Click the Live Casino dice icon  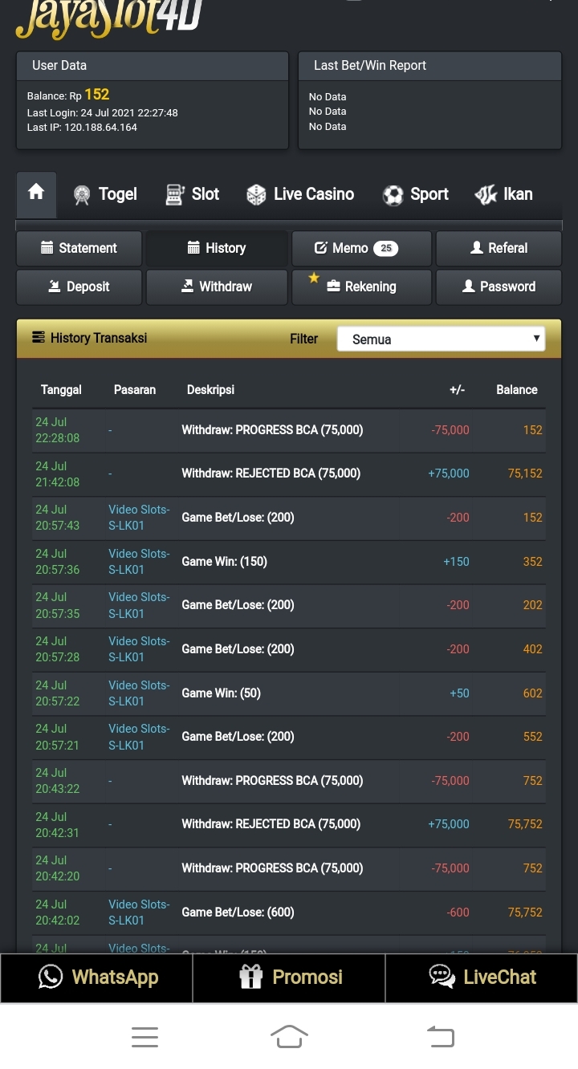[x=256, y=195]
